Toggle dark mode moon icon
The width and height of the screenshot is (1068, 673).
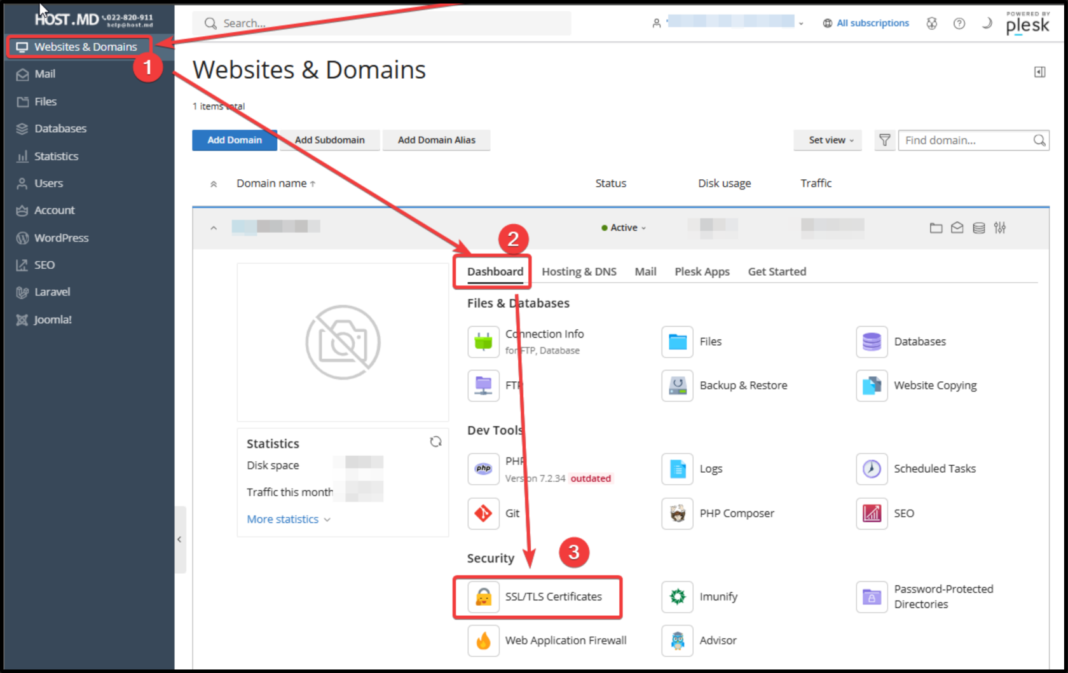pyautogui.click(x=987, y=24)
